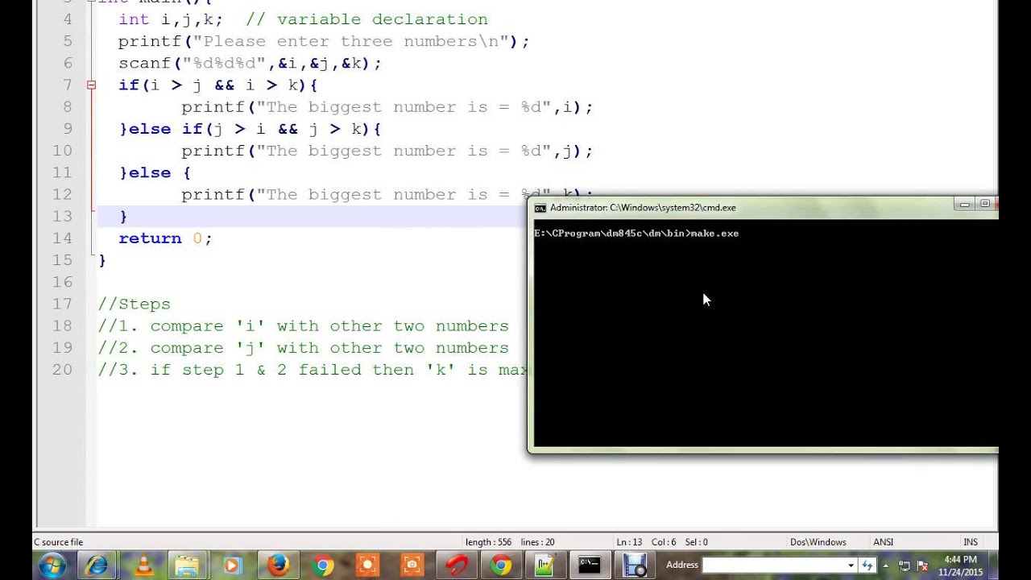Open orange screen recorder icon with circle
Screen dimensions: 1031x580
click(366, 565)
